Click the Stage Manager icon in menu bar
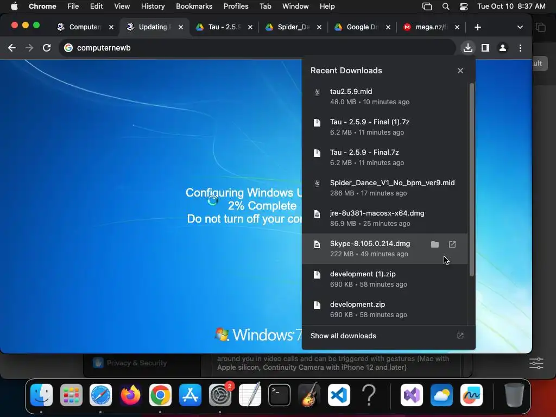556x417 pixels. coord(427,7)
